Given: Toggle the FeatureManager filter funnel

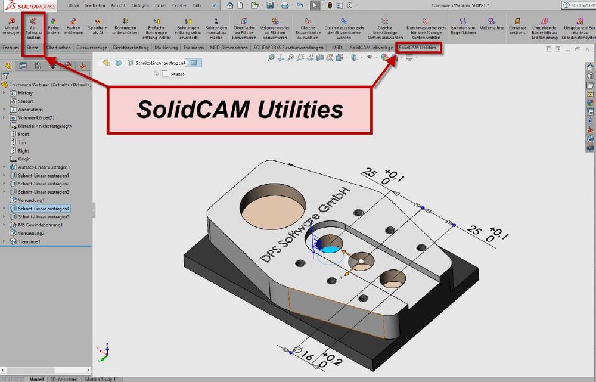Looking at the screenshot, I should 5,76.
